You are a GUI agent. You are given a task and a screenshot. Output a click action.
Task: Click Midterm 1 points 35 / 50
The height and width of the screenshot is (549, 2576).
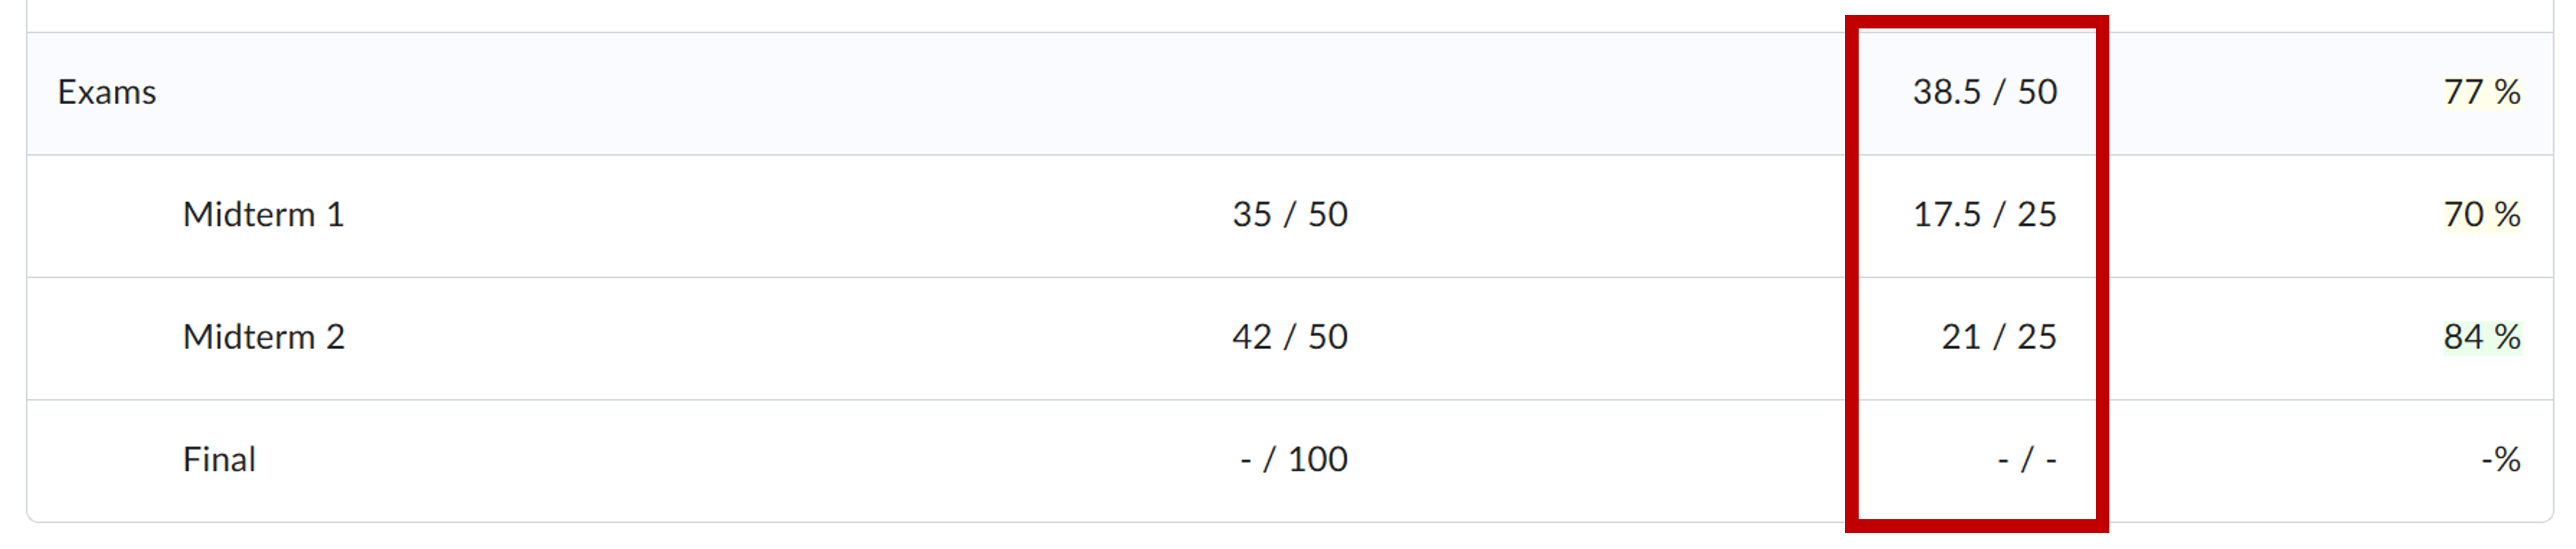pyautogui.click(x=1289, y=214)
